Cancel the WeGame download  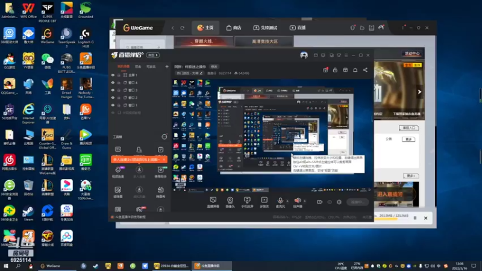426,218
